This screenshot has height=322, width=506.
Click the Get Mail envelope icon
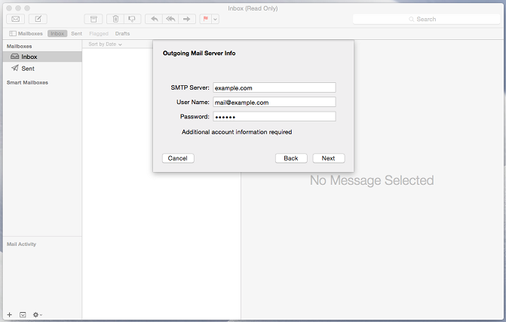[x=15, y=19]
